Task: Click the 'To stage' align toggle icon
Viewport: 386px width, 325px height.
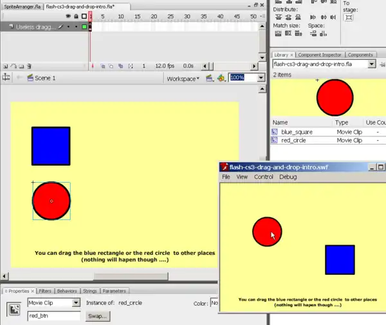Action: [349, 18]
